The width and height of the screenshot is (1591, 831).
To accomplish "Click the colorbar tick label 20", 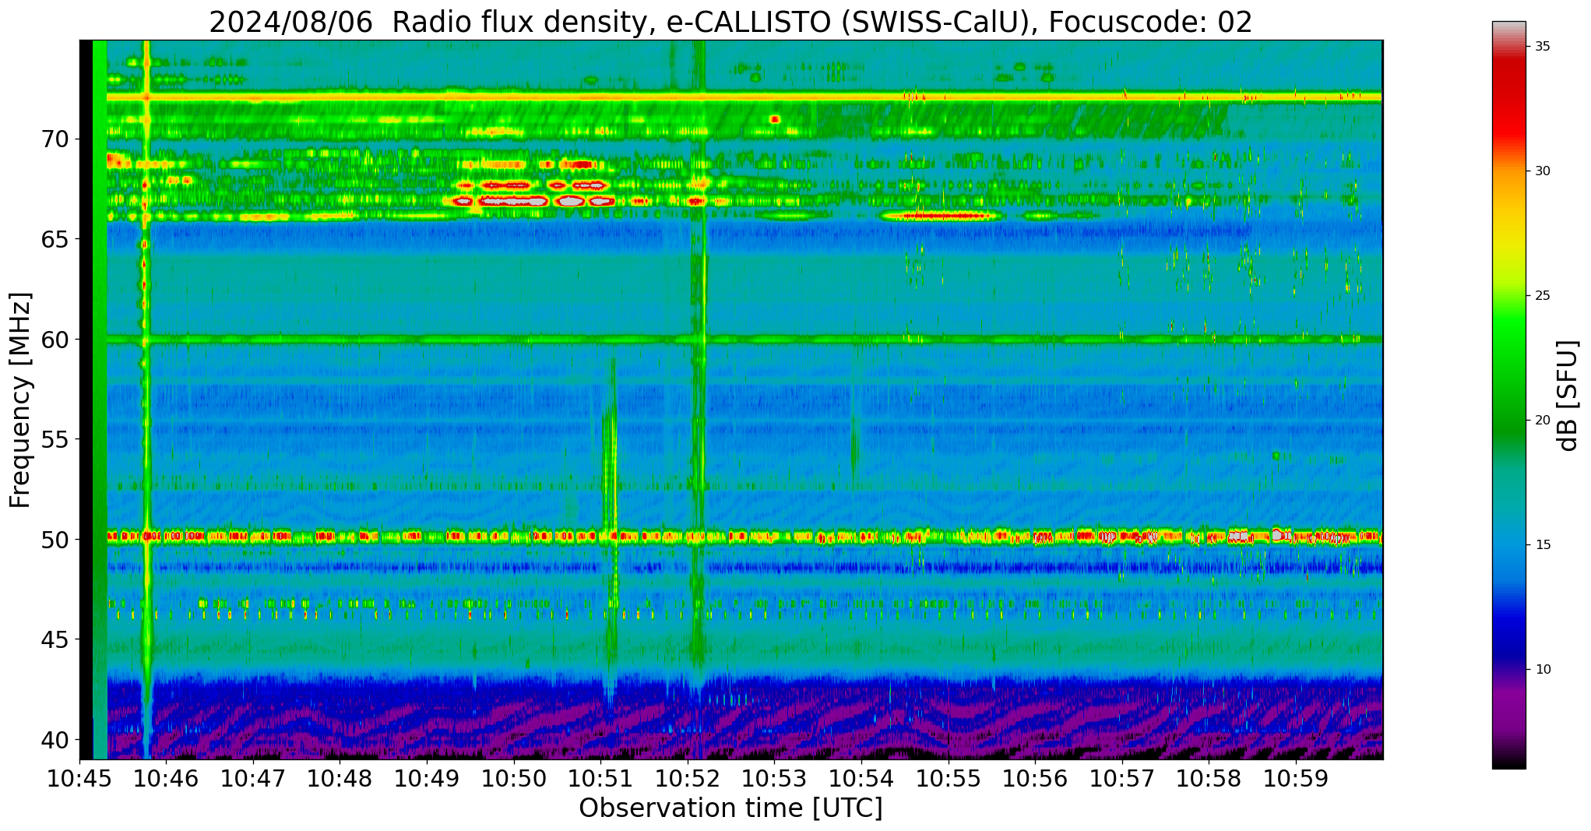I will [x=1543, y=421].
